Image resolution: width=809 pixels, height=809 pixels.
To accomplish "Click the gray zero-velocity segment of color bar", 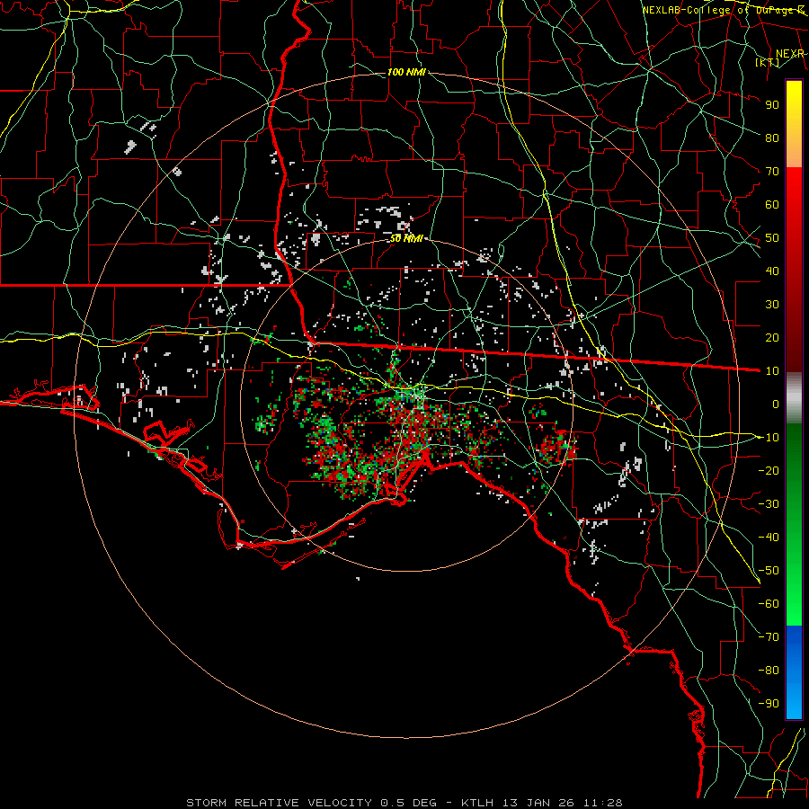I will 794,398.
